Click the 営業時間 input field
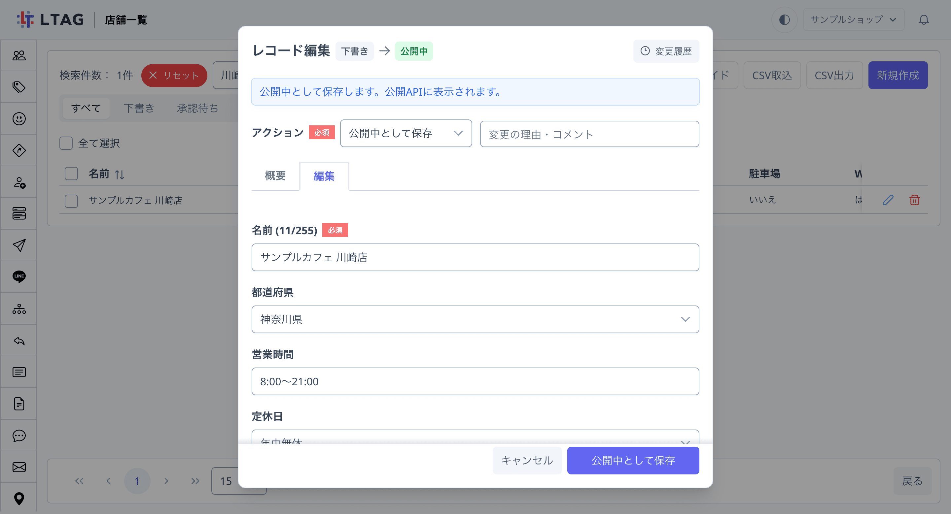951x514 pixels. pos(475,381)
